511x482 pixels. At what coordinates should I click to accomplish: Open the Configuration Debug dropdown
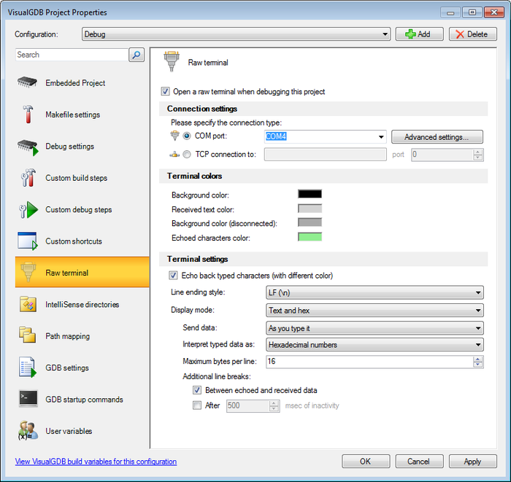[237, 34]
